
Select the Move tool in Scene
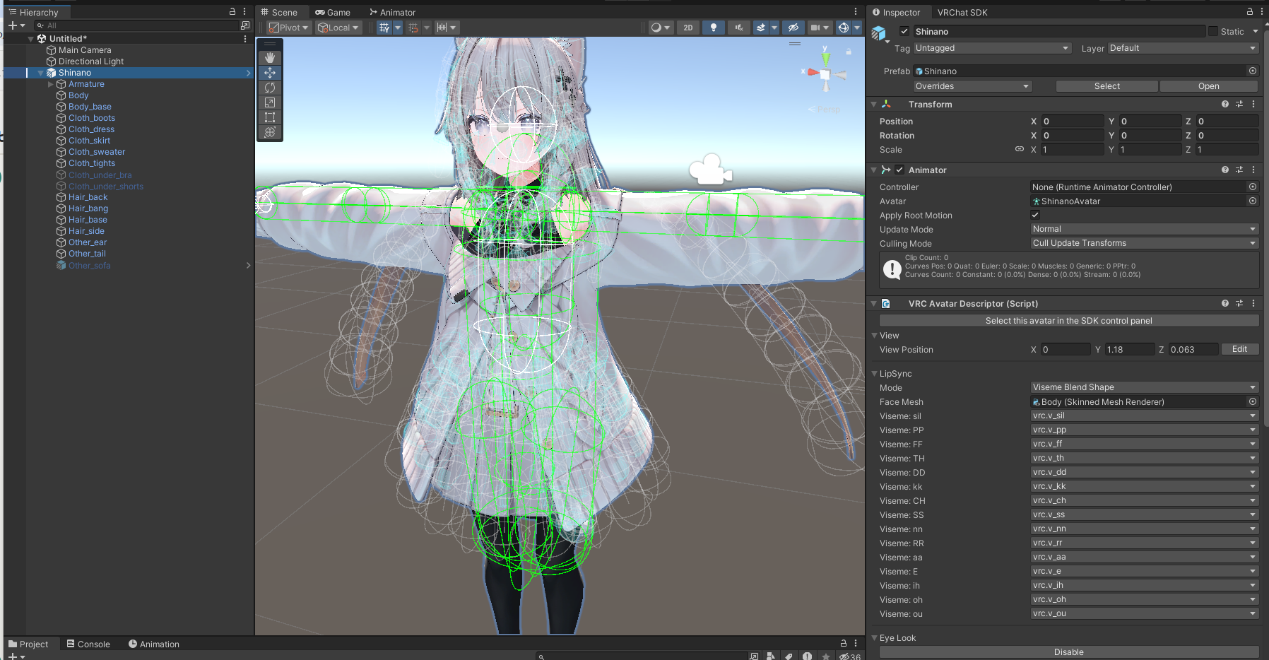coord(270,73)
